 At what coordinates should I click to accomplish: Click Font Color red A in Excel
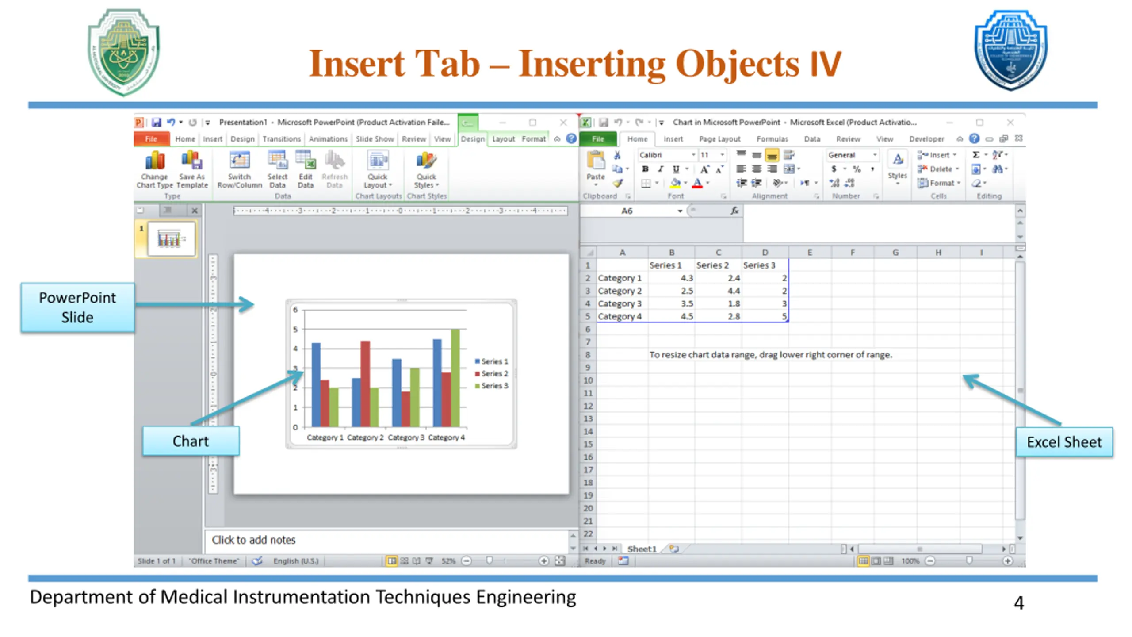(x=697, y=183)
